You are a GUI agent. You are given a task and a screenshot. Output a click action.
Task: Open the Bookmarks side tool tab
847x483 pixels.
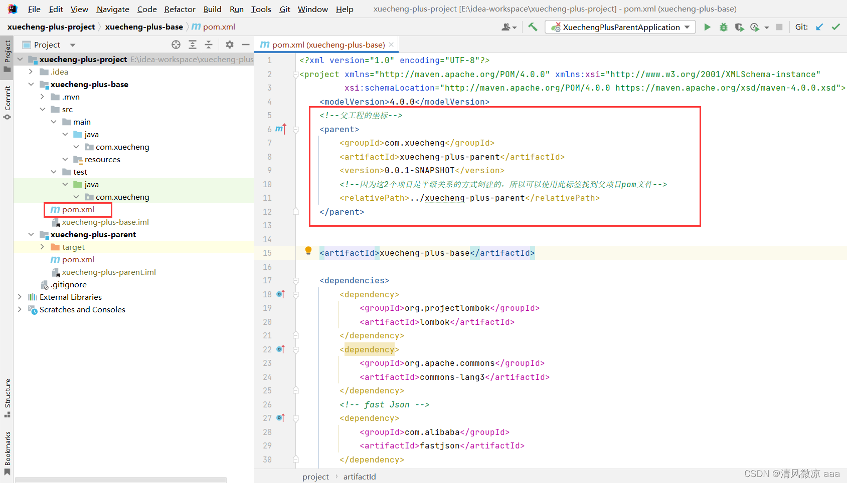tap(7, 453)
